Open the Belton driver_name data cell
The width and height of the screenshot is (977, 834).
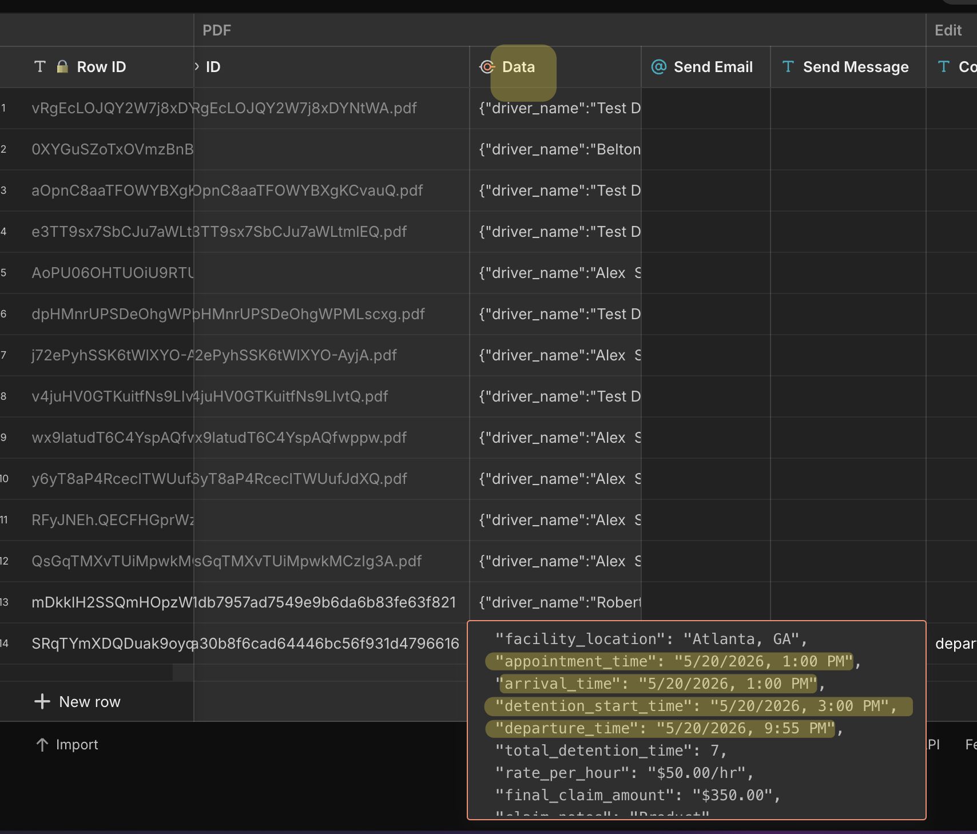tap(555, 149)
